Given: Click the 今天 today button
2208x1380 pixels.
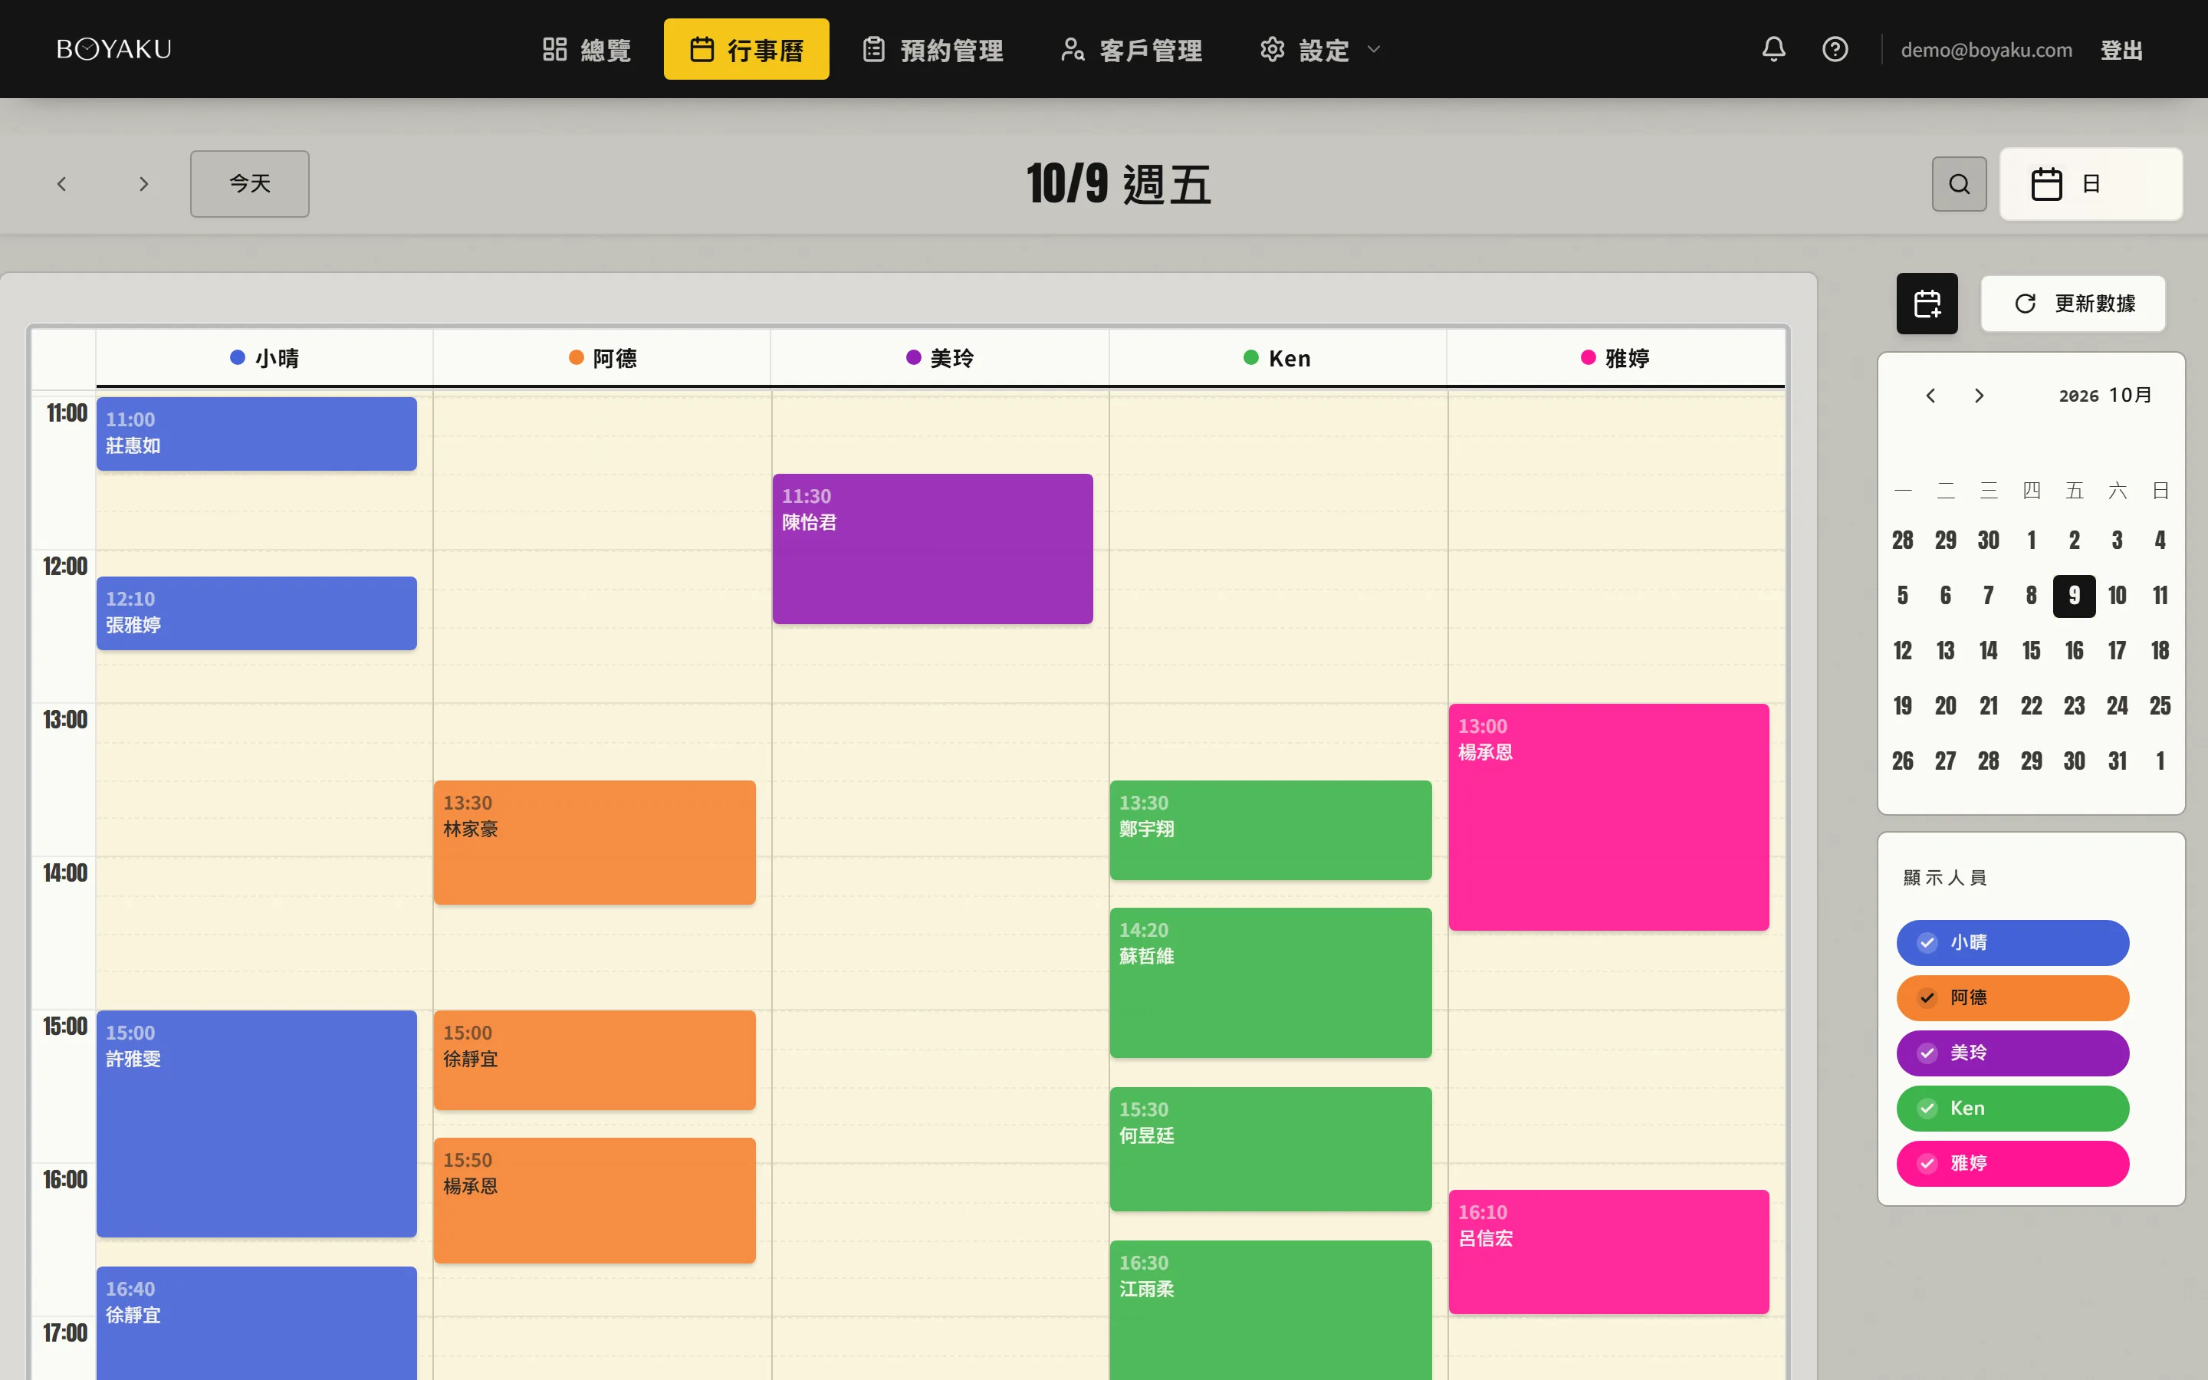Looking at the screenshot, I should point(250,184).
